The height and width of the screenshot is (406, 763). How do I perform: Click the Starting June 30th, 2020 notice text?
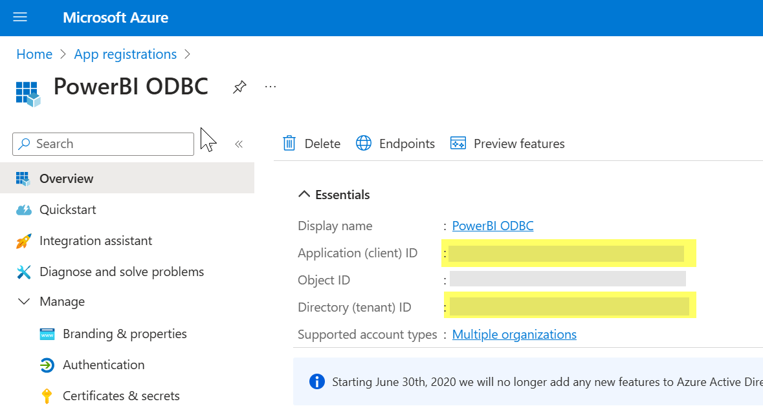click(x=547, y=382)
